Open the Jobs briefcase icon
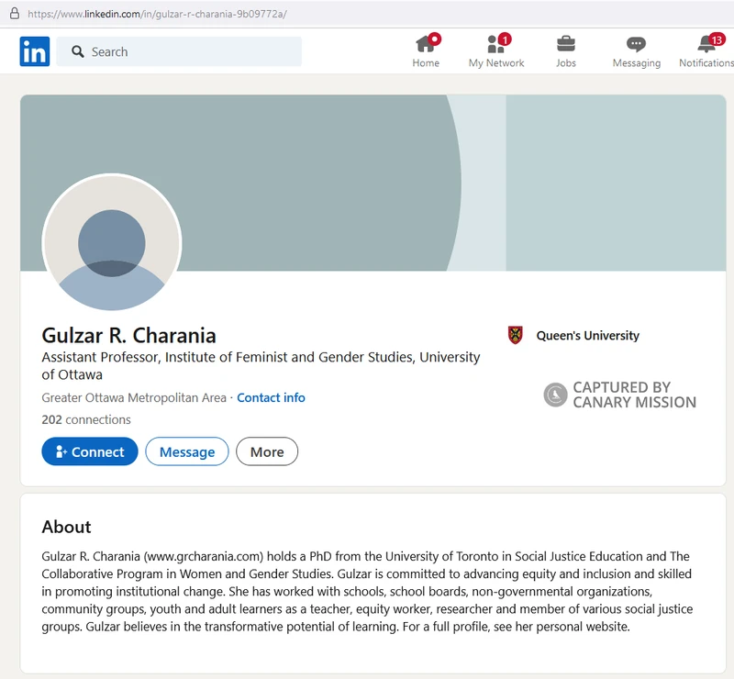734x679 pixels. (566, 44)
